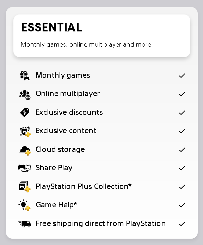
Task: Click the Game Help lightbulb icon
Action: click(25, 205)
